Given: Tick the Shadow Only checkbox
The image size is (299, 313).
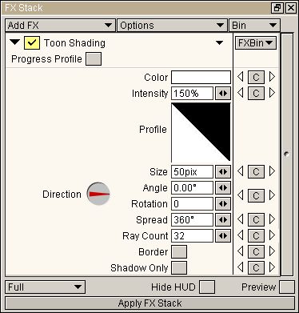Looking at the screenshot, I should [x=179, y=268].
